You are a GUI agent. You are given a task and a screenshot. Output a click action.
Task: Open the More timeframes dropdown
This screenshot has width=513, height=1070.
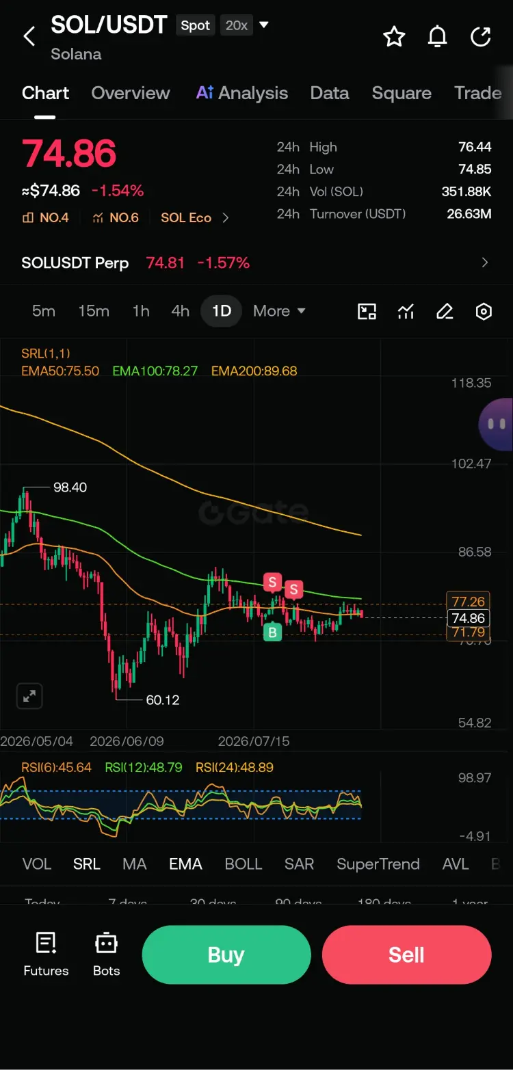pos(279,311)
